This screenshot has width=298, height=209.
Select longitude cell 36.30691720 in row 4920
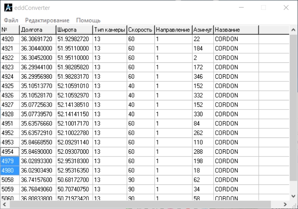coord(37,39)
